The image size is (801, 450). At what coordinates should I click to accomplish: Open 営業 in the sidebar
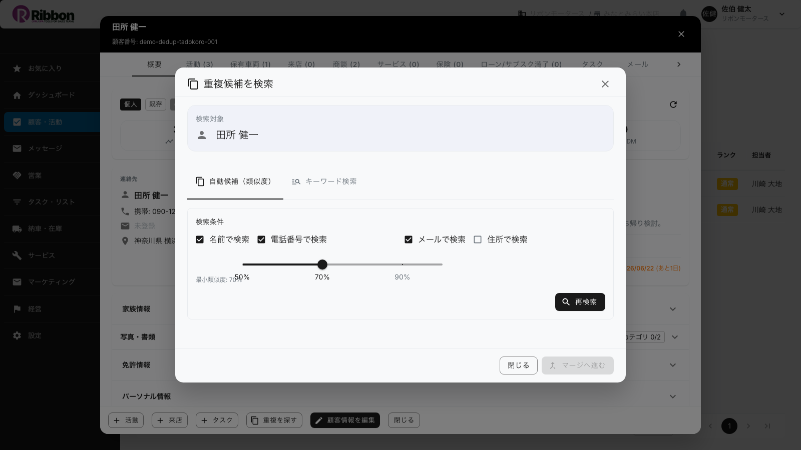[x=52, y=175]
